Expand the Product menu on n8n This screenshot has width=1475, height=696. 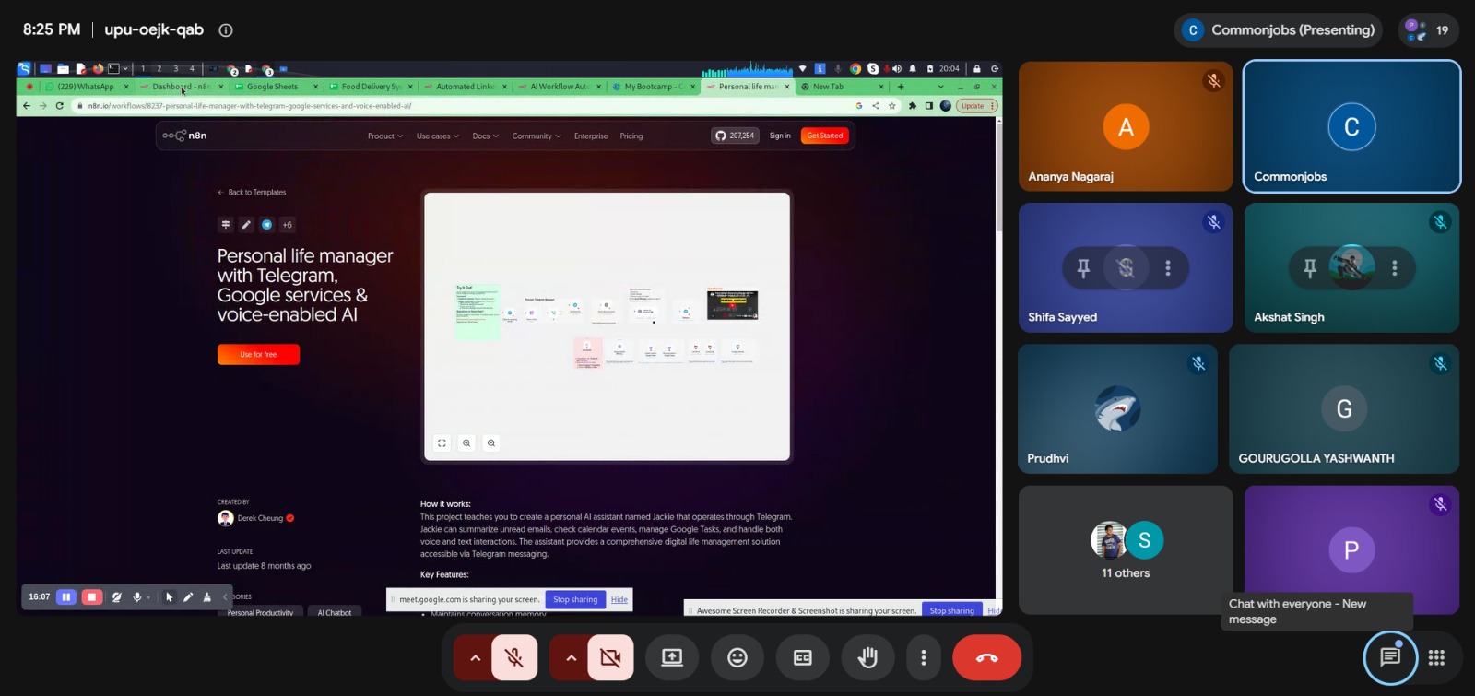tap(385, 136)
